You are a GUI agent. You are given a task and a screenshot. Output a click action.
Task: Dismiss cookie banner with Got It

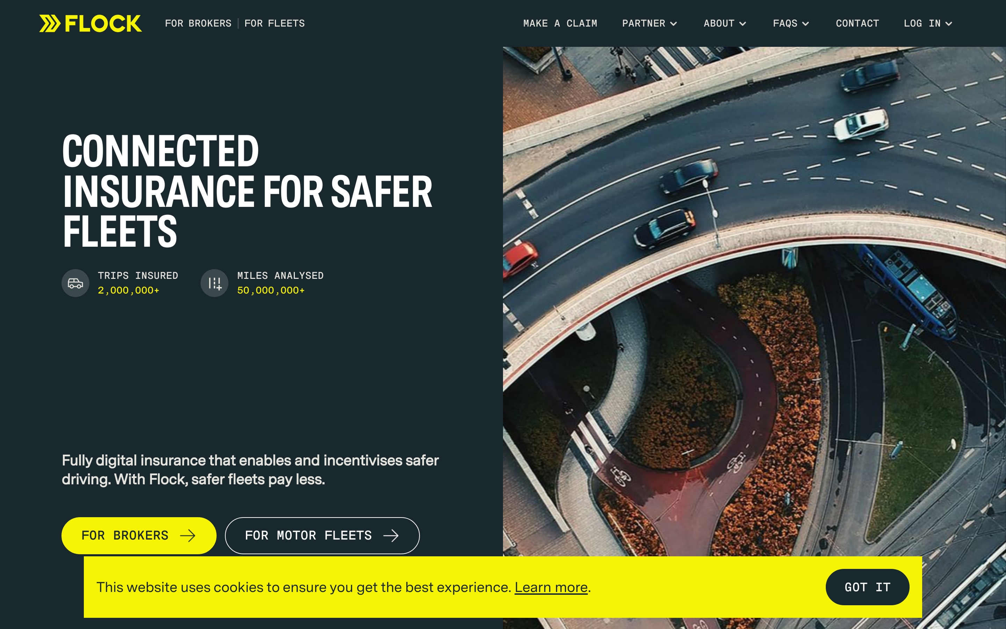click(867, 587)
